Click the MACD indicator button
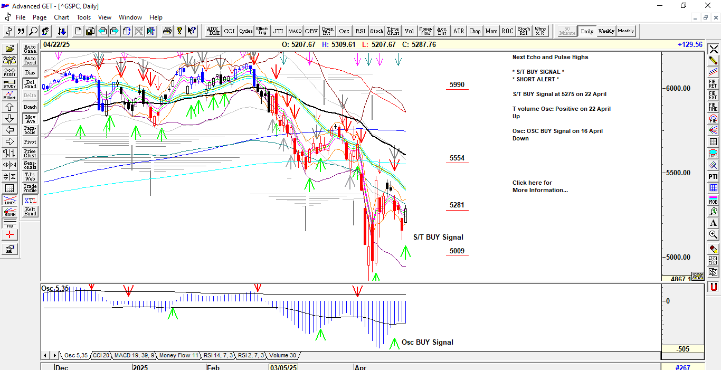The image size is (721, 370). (295, 31)
